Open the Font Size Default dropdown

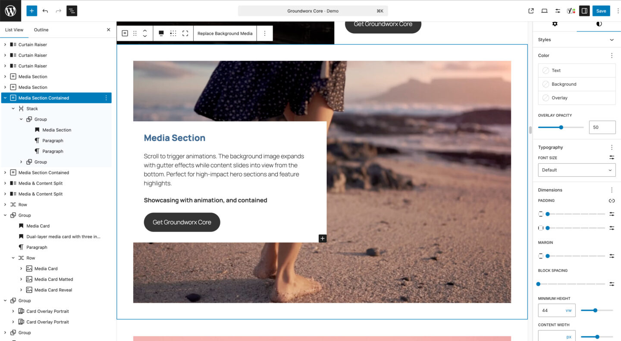click(x=576, y=170)
